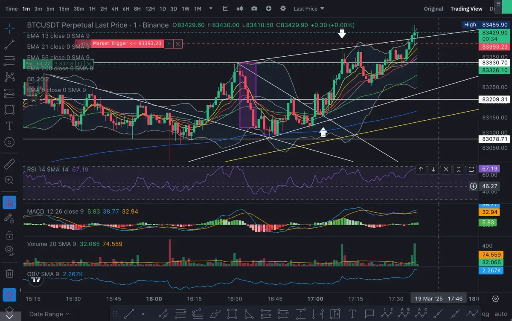Screen dimensions: 512x321
Task: Select the XABCD pattern tool
Action: (9, 77)
